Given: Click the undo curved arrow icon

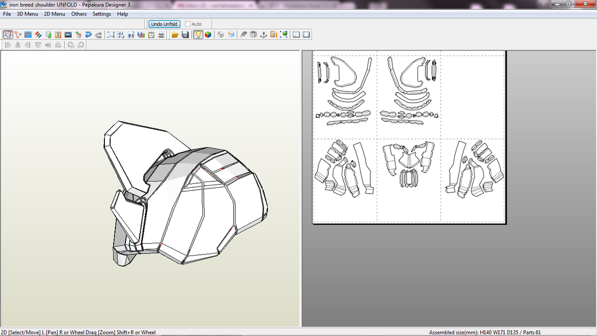Looking at the screenshot, I should [88, 35].
